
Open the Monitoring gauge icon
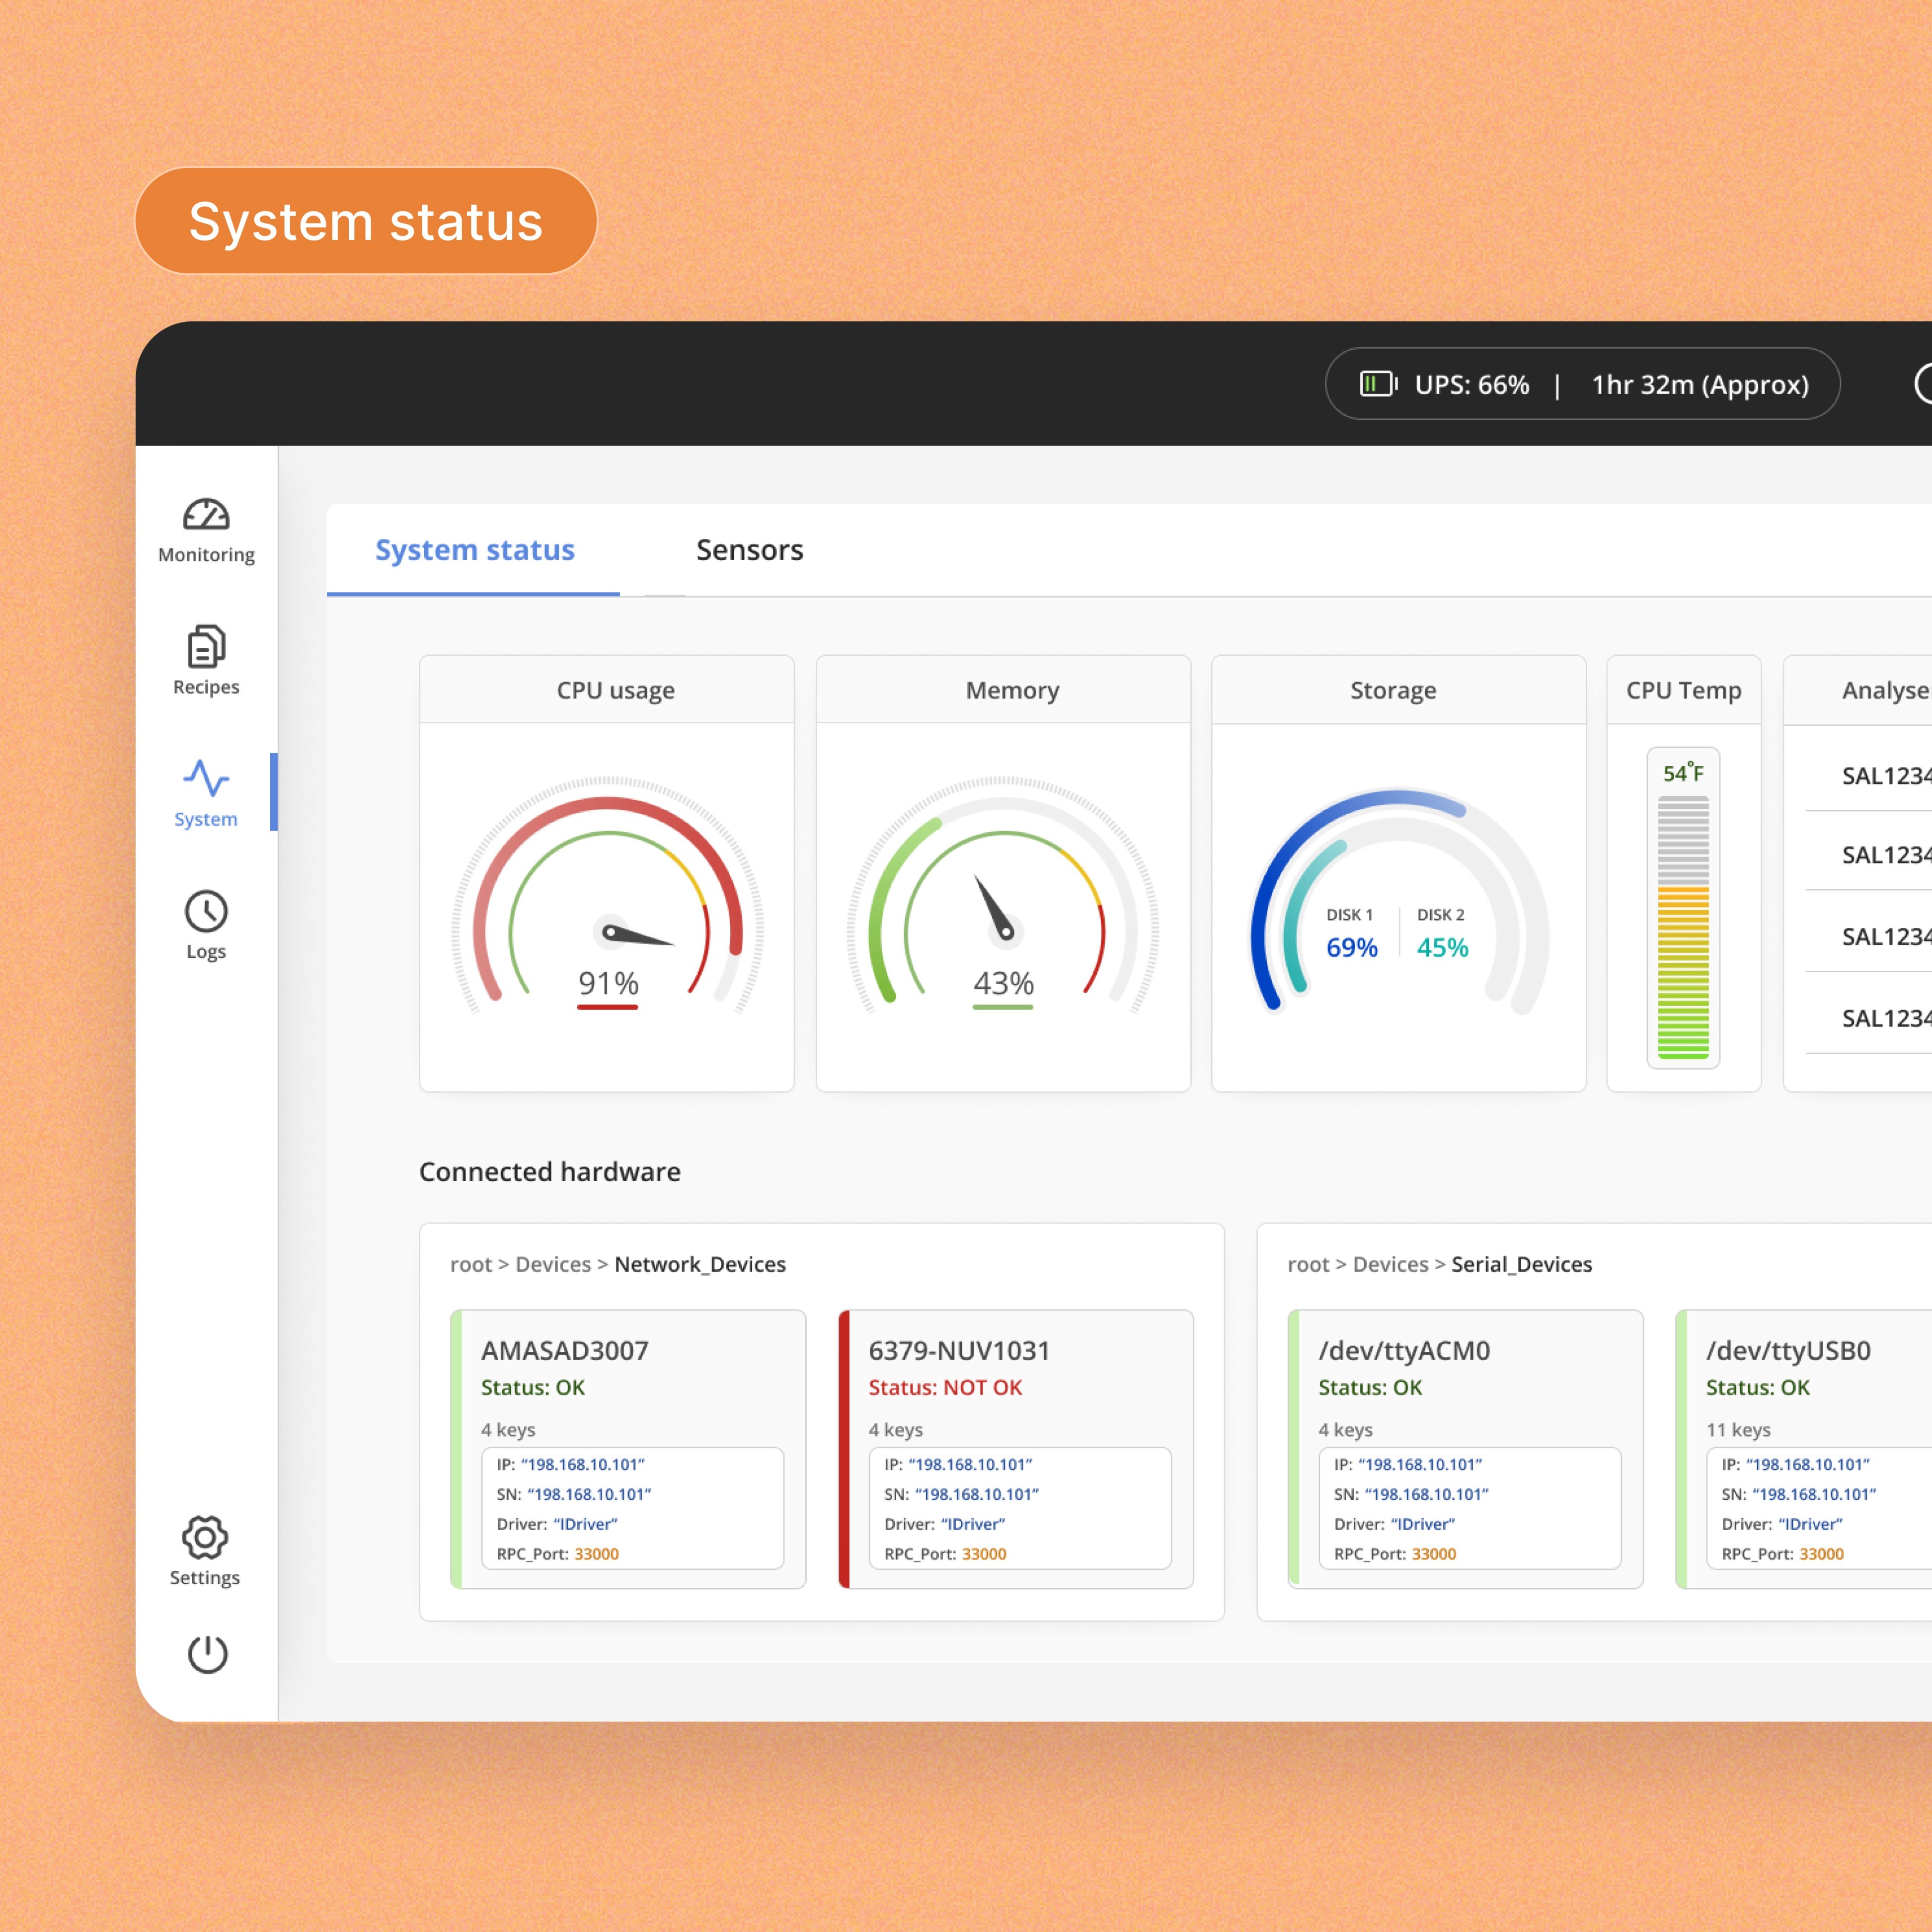click(x=206, y=515)
